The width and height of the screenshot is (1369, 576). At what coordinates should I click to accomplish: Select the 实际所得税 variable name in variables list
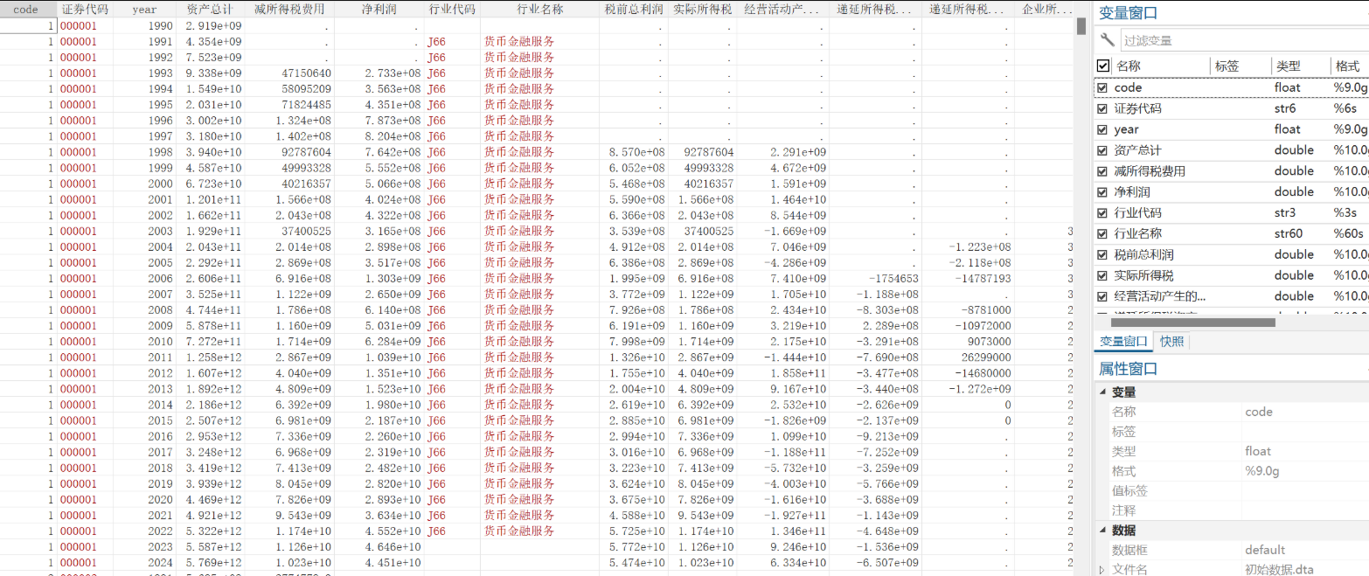pyautogui.click(x=1144, y=275)
